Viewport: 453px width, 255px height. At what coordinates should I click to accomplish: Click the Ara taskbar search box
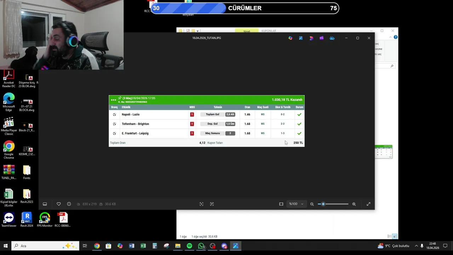45,246
